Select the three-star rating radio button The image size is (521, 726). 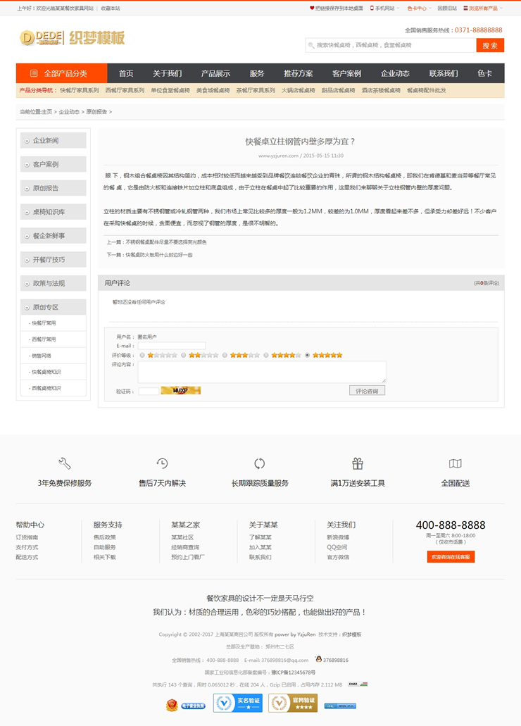click(225, 356)
